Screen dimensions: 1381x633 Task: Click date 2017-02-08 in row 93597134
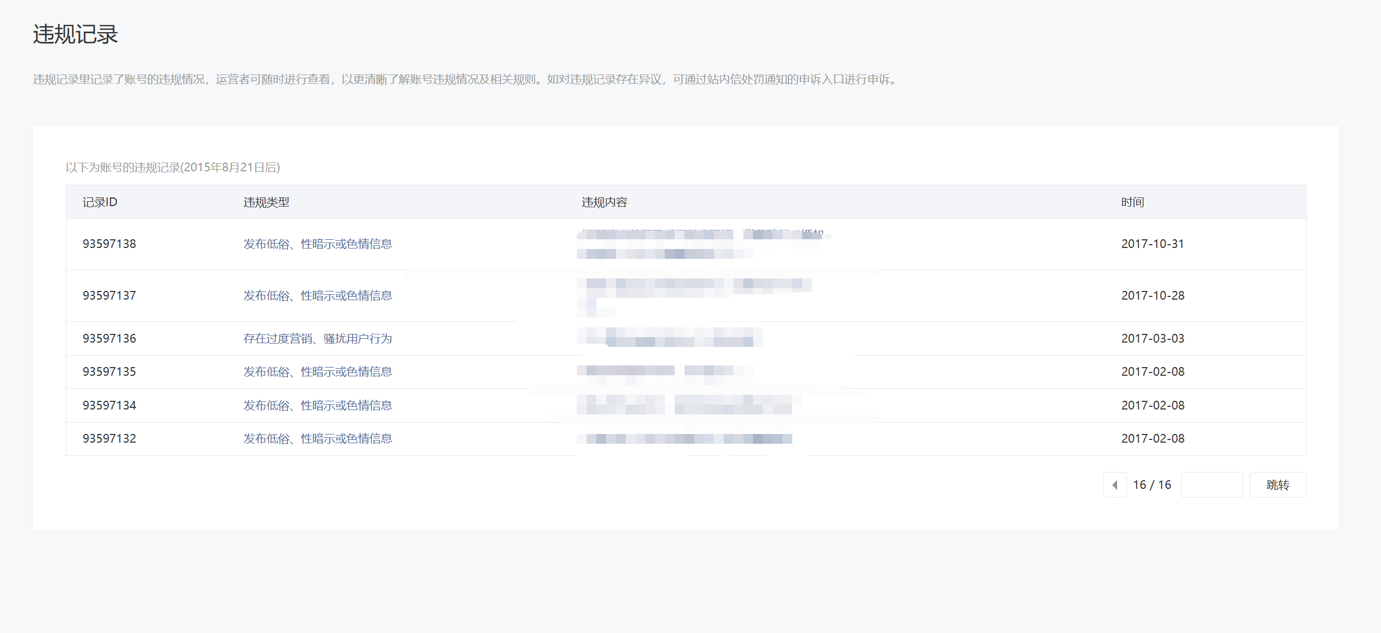(1152, 405)
